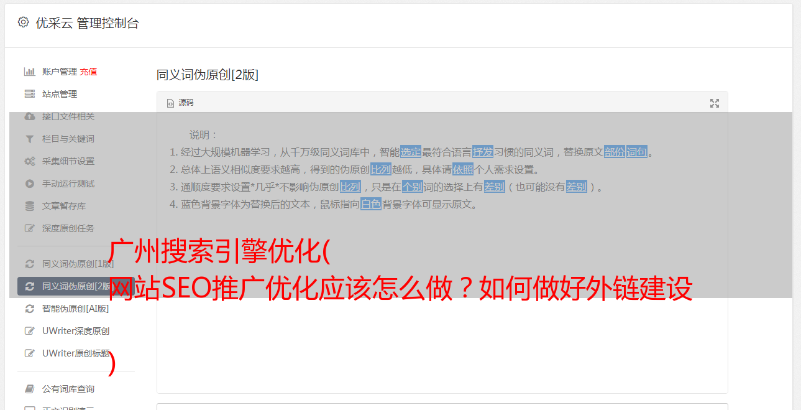Toggle fullscreen with the editor expand icon
Screen dimensions: 801x410
click(x=715, y=103)
